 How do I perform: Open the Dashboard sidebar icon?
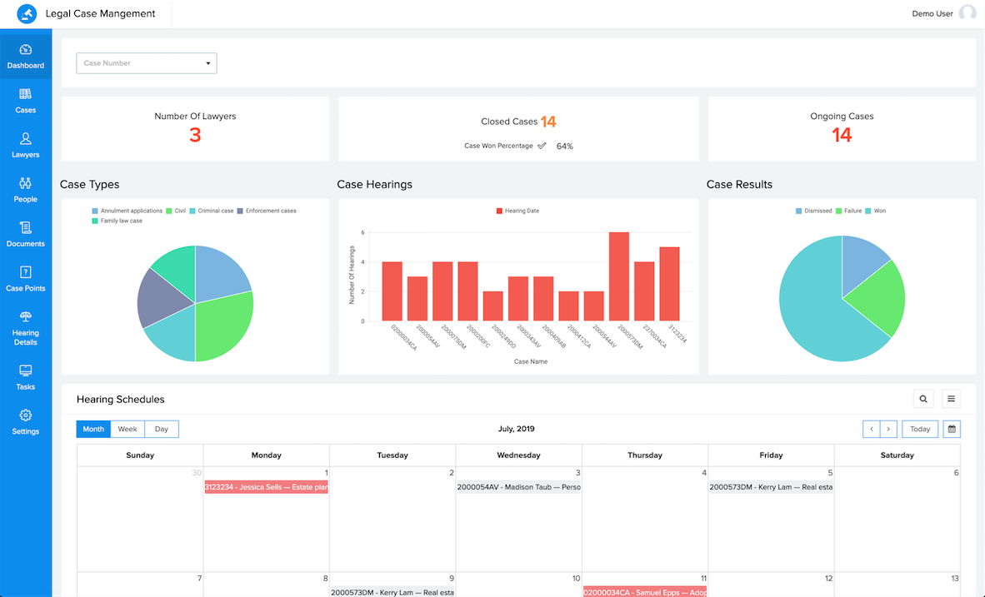tap(26, 50)
